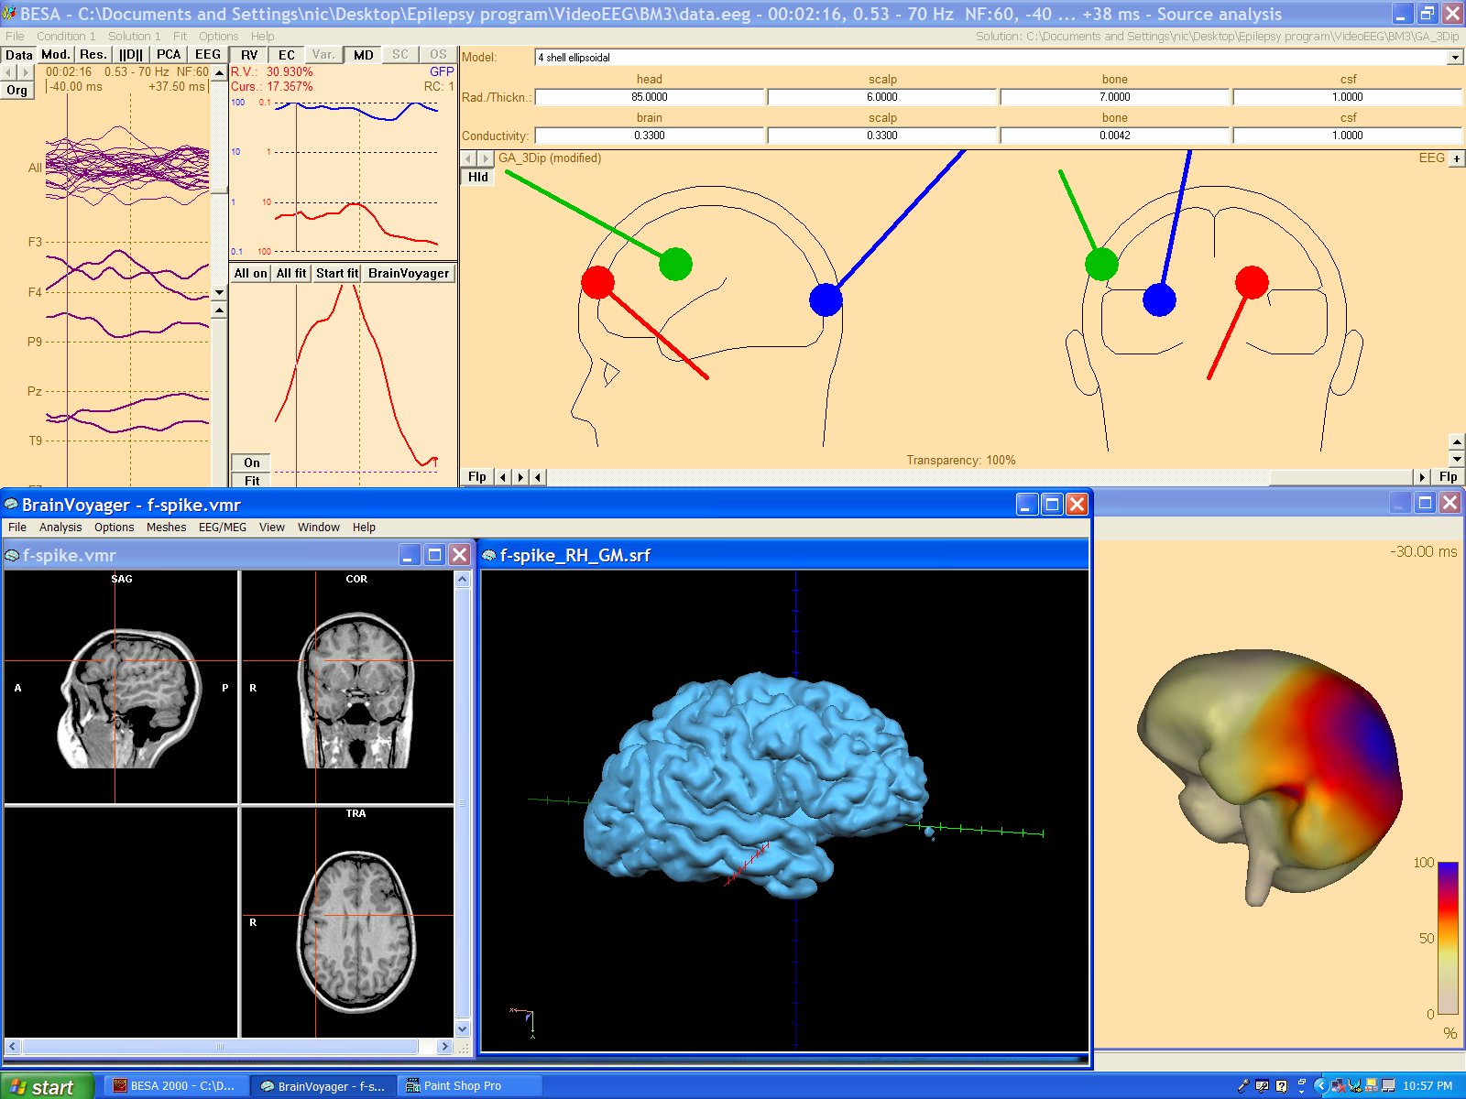Select the red dipole in side head view
This screenshot has width=1466, height=1099.
point(597,282)
